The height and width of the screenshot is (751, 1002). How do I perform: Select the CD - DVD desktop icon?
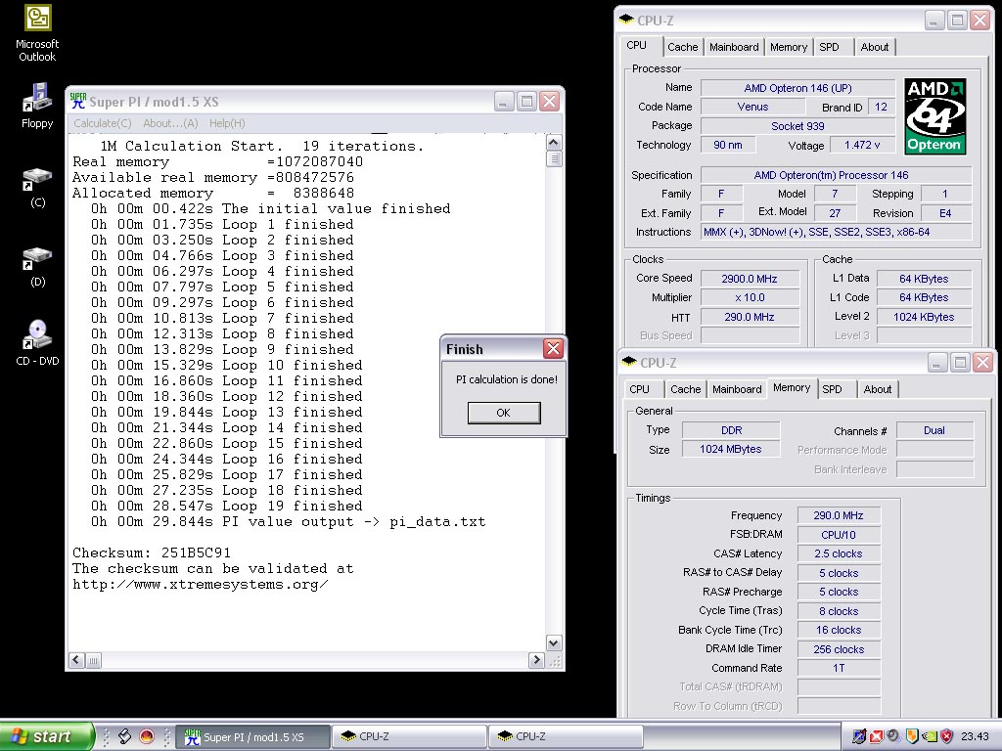[37, 343]
